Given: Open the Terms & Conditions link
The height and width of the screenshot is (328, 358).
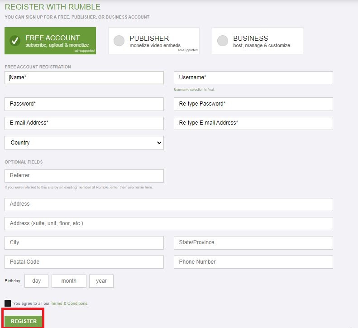Looking at the screenshot, I should pos(69,304).
